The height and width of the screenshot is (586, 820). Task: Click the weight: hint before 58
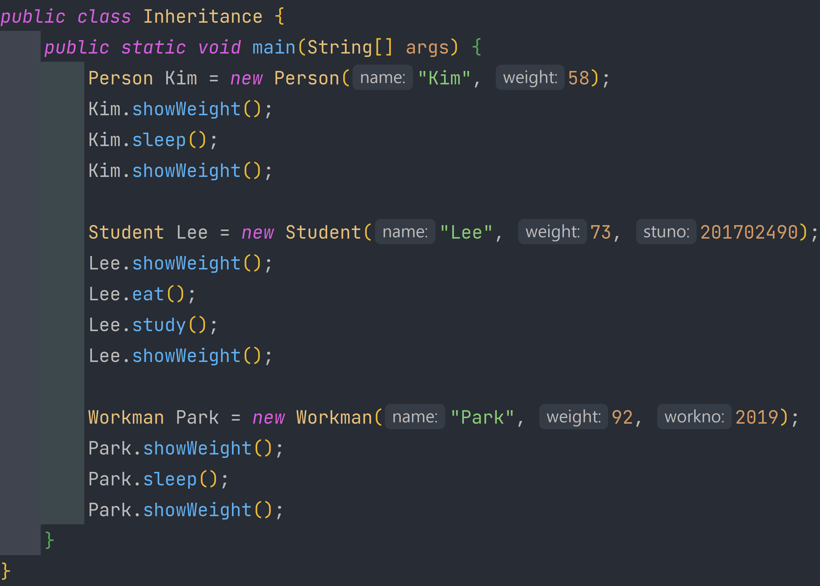tap(529, 78)
